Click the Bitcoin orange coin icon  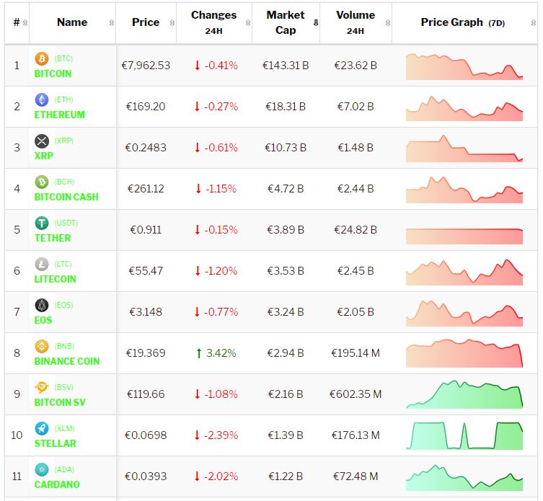coord(41,58)
